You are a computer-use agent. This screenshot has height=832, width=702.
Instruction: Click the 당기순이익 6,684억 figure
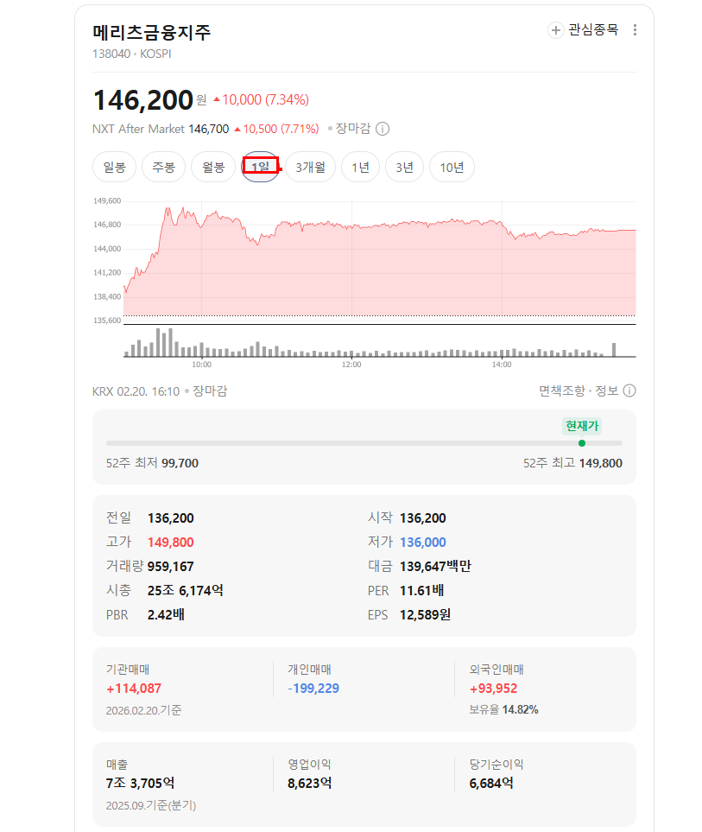491,783
